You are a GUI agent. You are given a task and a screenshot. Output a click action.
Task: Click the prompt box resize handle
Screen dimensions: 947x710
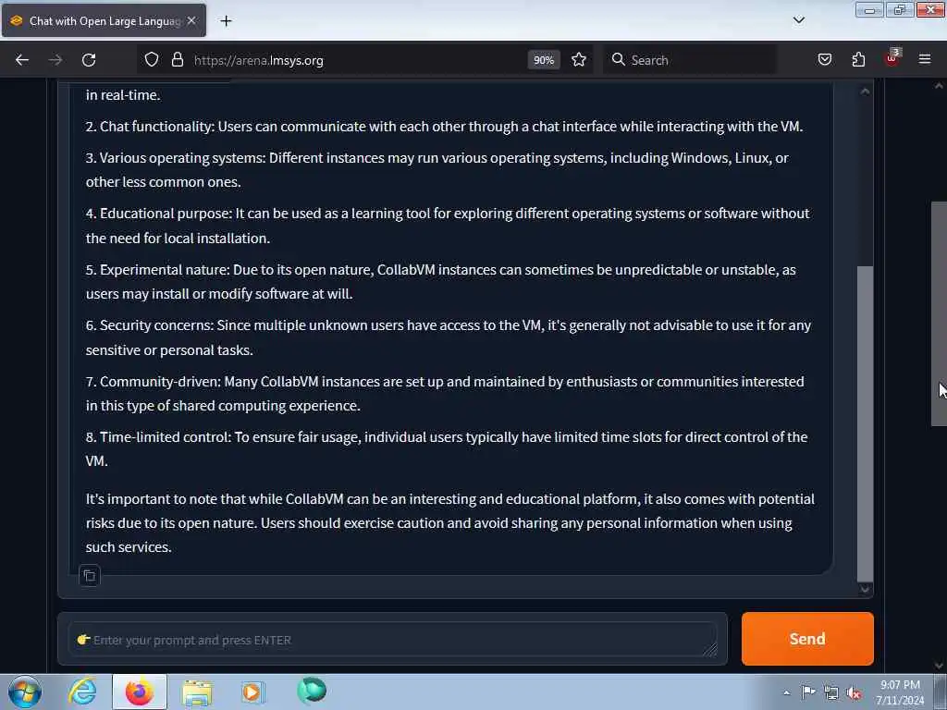[x=711, y=649]
